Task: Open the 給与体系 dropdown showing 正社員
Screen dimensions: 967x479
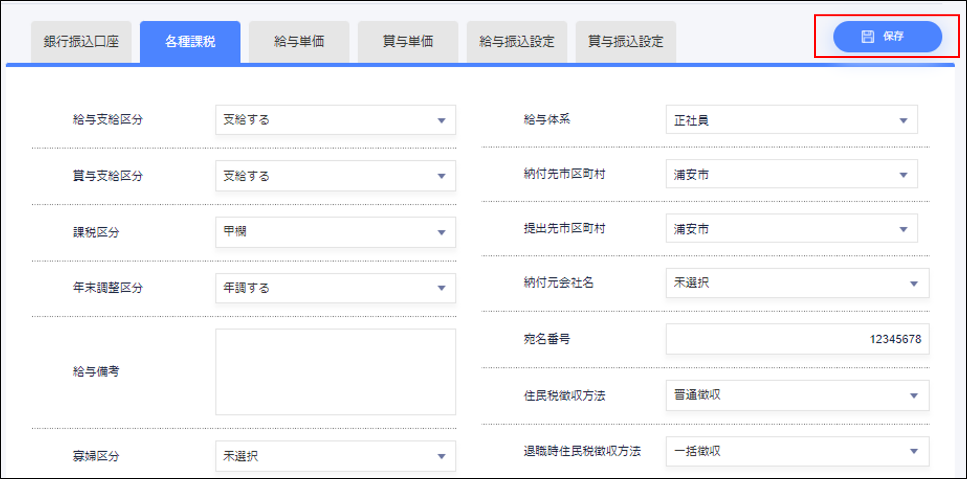Action: coord(791,120)
